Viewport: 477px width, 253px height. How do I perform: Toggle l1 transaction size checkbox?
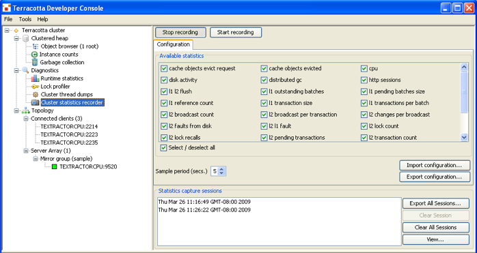click(264, 103)
